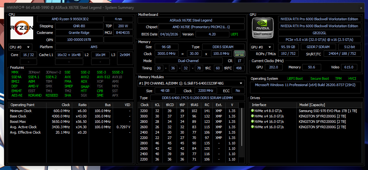Click the 3000.0 MHz memory clock field
The image size is (368, 170).
coord(166,54)
